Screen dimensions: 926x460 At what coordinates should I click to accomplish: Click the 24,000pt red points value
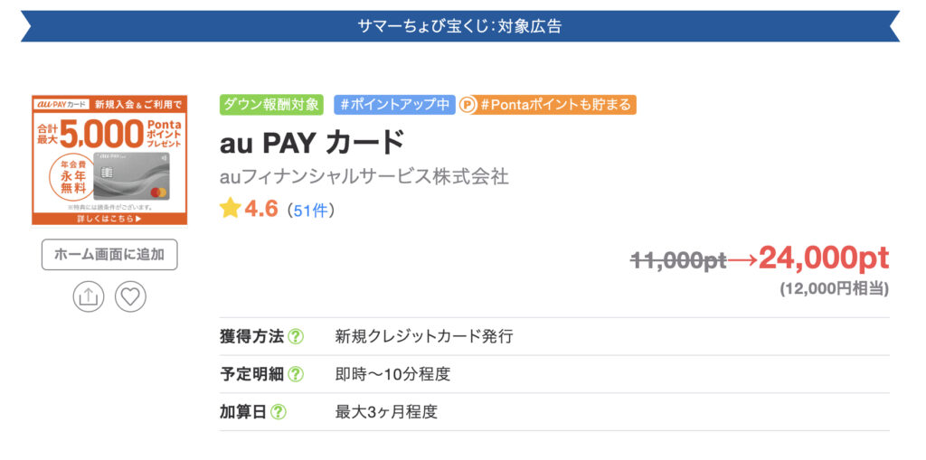(823, 258)
